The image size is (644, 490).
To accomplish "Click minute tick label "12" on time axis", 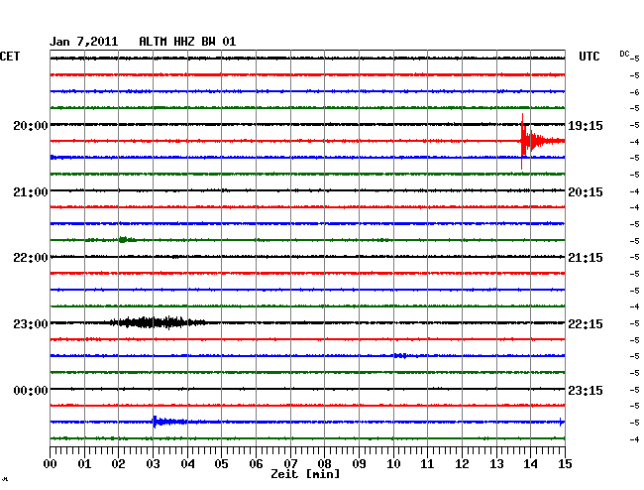I will coord(462,464).
